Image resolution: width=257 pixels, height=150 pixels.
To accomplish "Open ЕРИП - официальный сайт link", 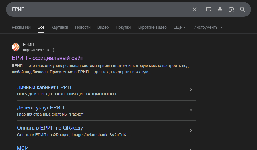I will (x=47, y=58).
